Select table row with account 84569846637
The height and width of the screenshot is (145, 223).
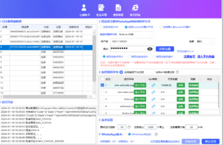[x=46, y=32]
